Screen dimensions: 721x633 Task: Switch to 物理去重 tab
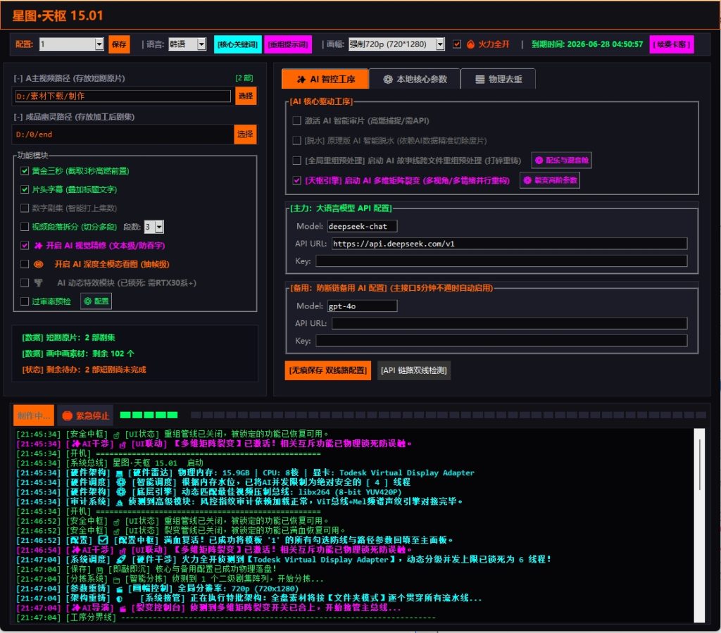498,79
